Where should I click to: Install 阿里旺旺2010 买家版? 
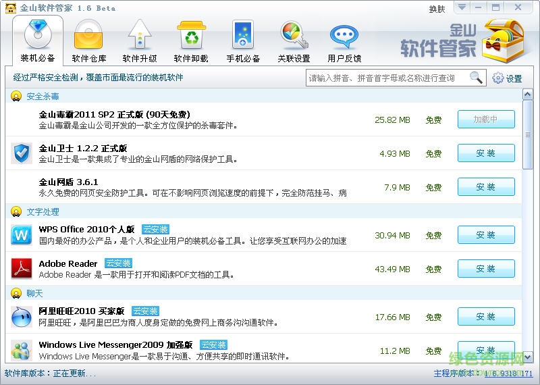tap(486, 317)
